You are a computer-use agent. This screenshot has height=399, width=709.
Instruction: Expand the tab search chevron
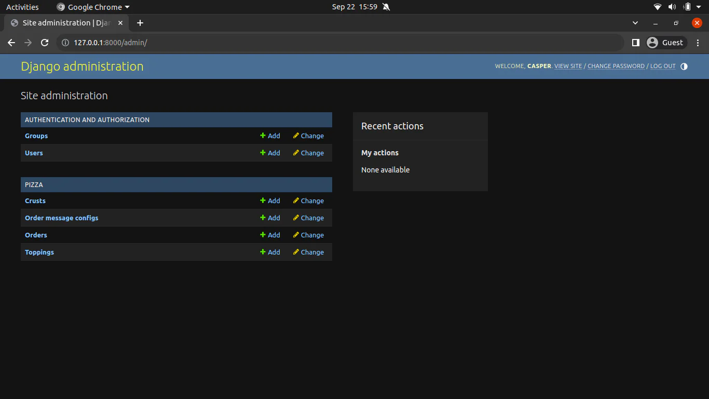pos(635,23)
